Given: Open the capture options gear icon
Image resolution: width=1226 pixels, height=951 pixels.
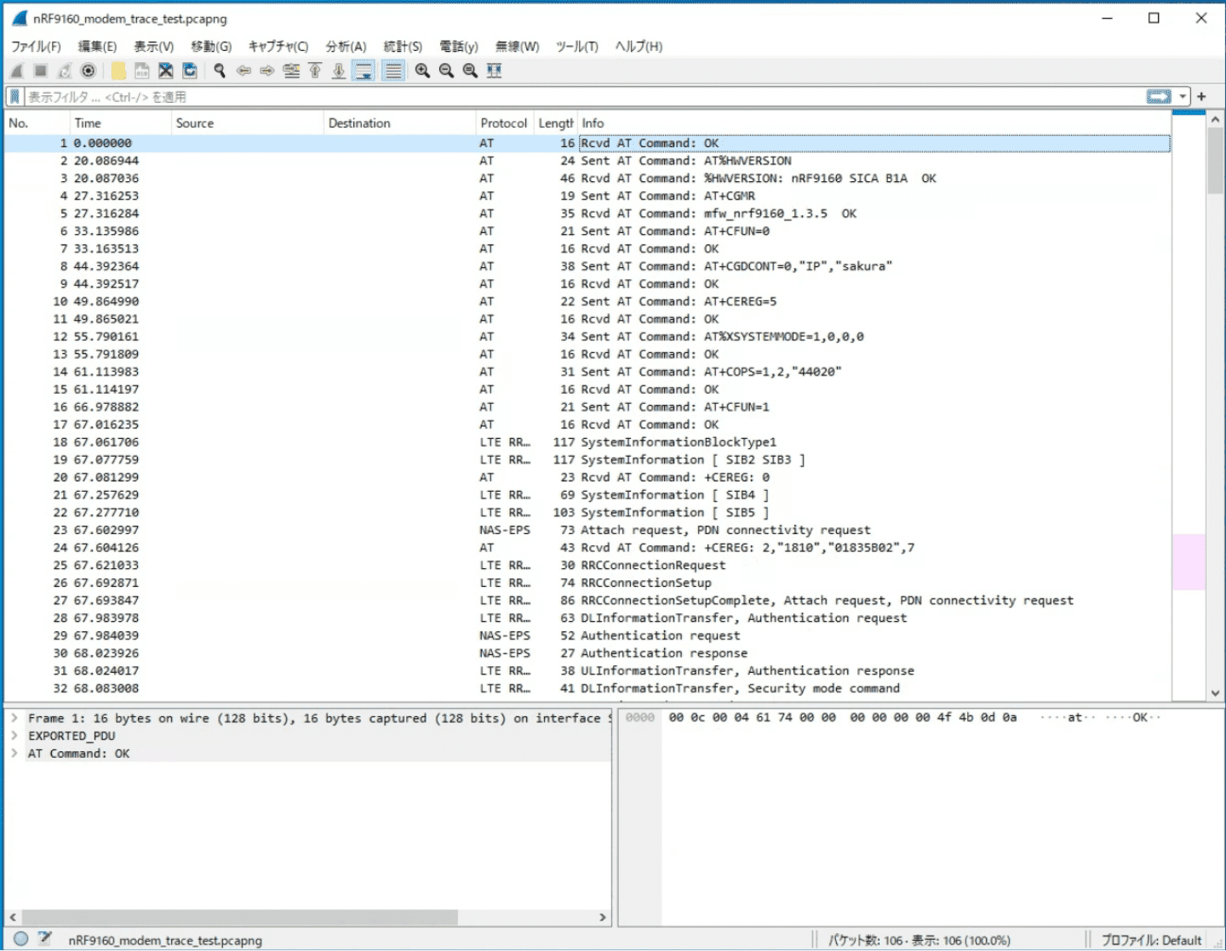Looking at the screenshot, I should pos(88,71).
